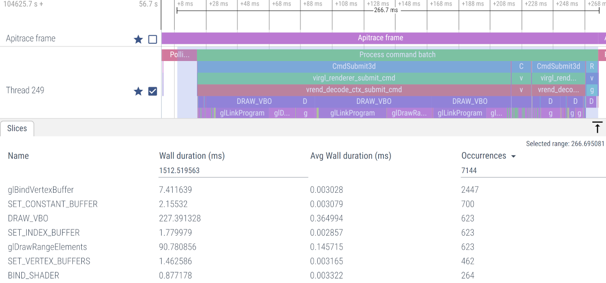This screenshot has width=606, height=283.
Task: Click occurrences value 264
Action: click(x=468, y=275)
